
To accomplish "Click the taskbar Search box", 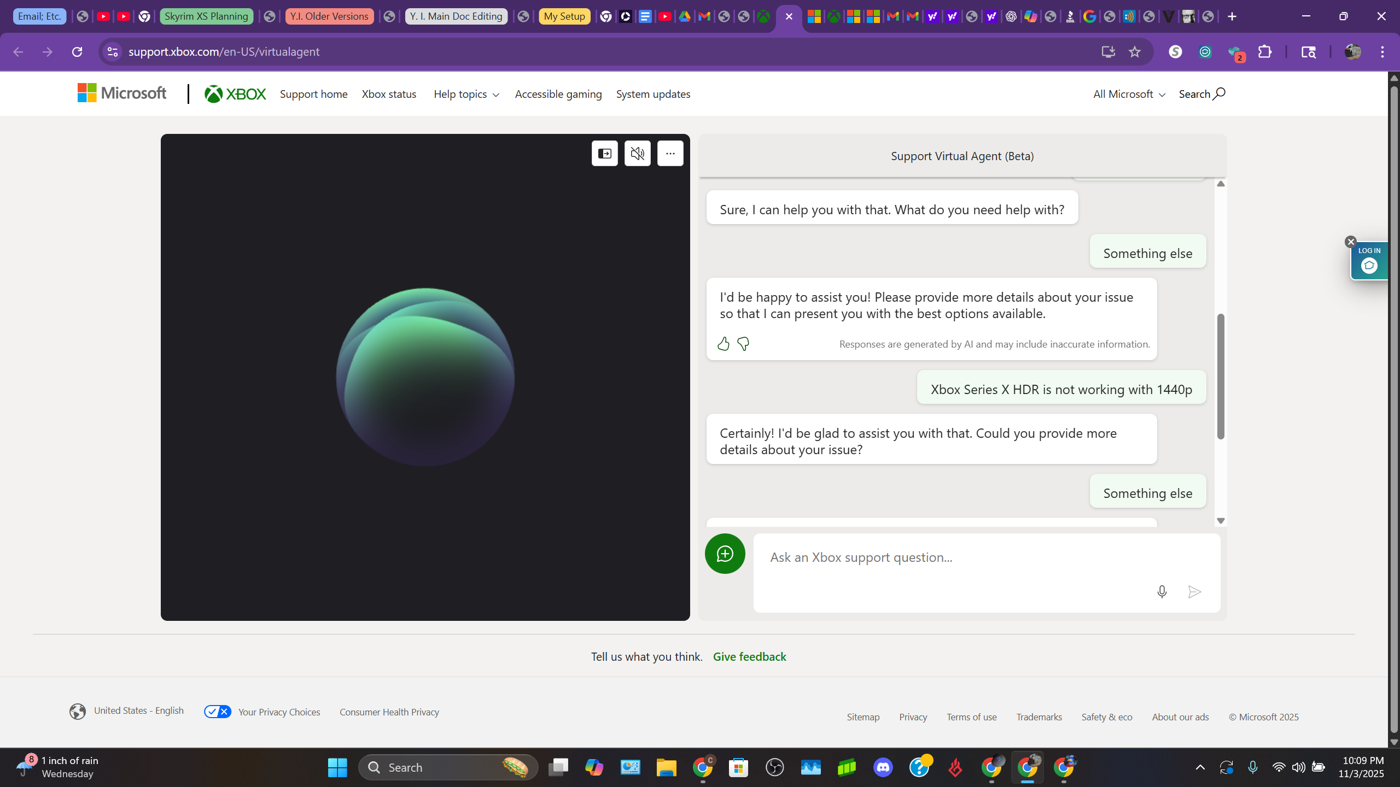I will click(x=448, y=767).
